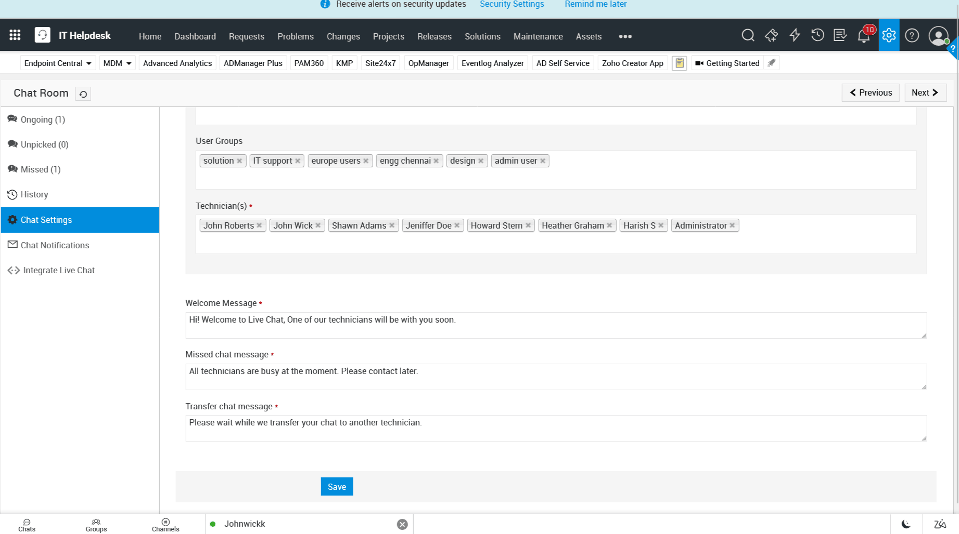Toggle dark mode with moon icon
The image size is (959, 534).
(x=906, y=524)
